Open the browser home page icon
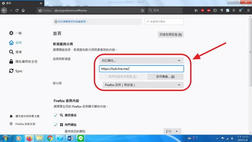The width and height of the screenshot is (252, 142). coord(23,11)
